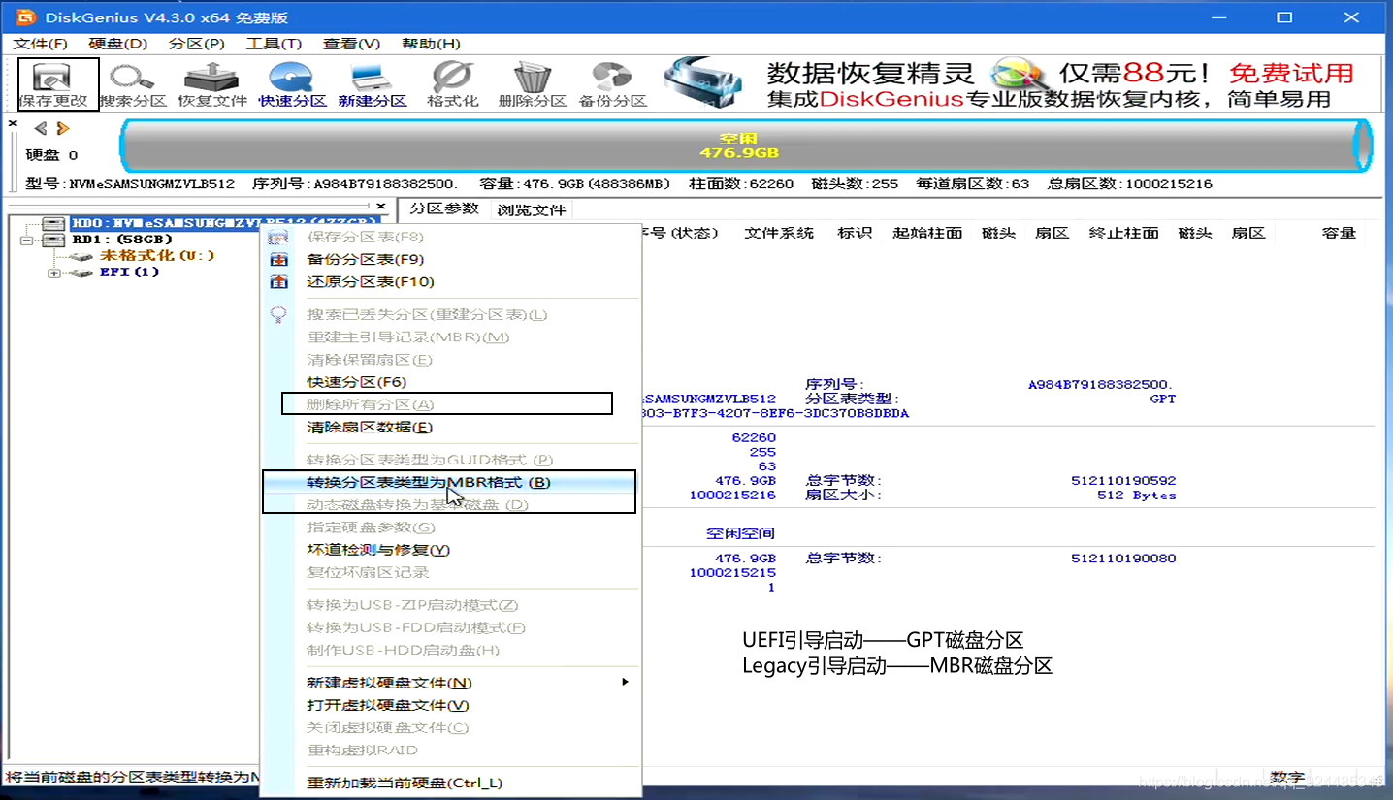
Task: Select the EFI(1) partition in tree
Action: coord(130,272)
